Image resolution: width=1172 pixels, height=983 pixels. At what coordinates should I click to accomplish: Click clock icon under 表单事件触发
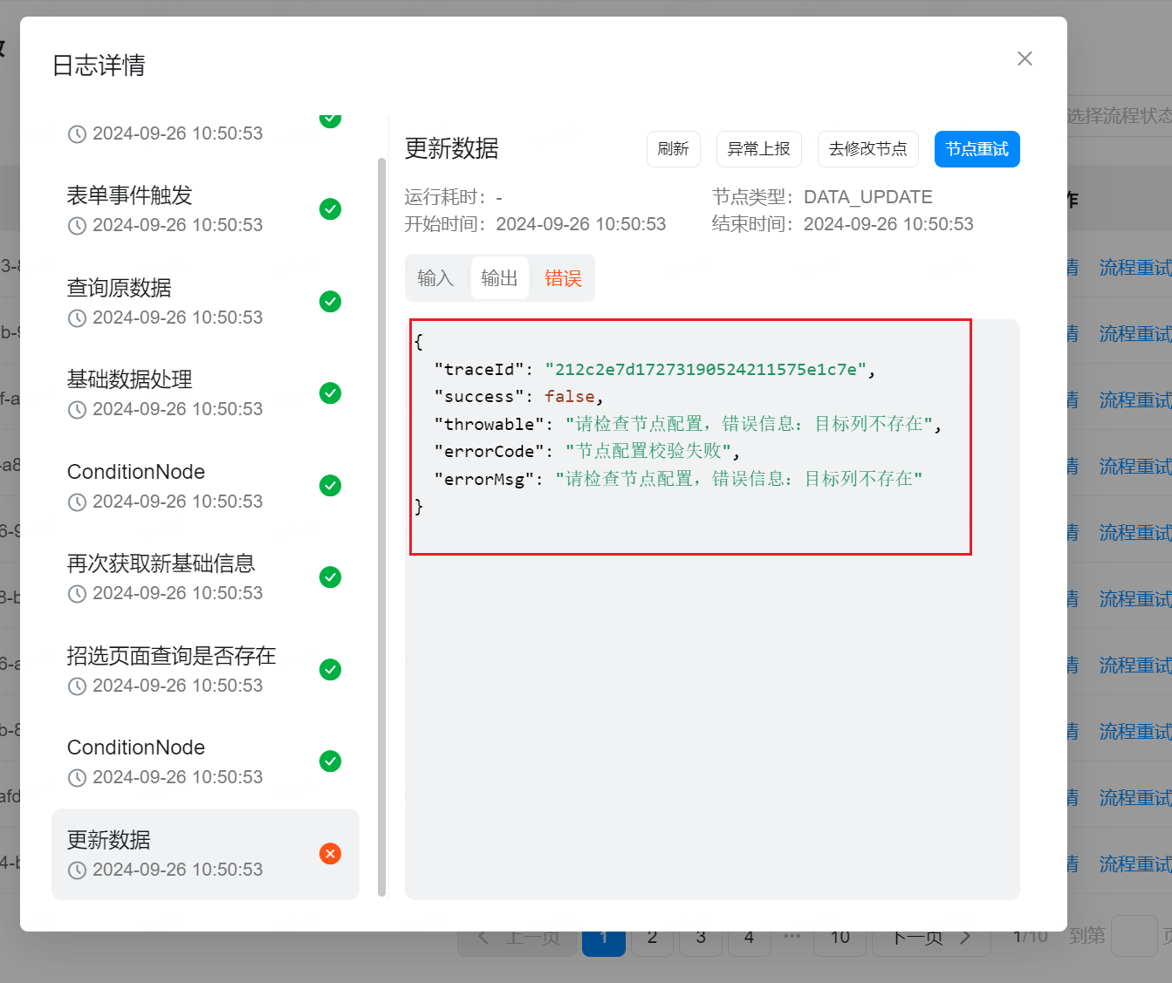pyautogui.click(x=77, y=226)
